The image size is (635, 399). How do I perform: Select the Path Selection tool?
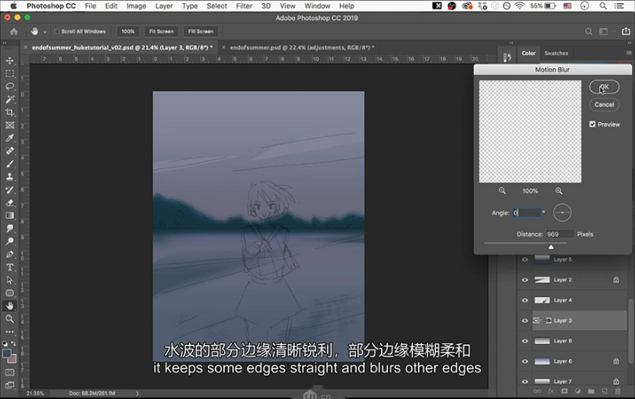click(9, 281)
